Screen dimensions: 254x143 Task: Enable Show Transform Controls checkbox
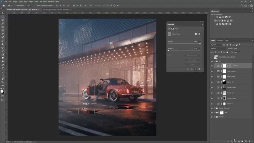[36, 6]
